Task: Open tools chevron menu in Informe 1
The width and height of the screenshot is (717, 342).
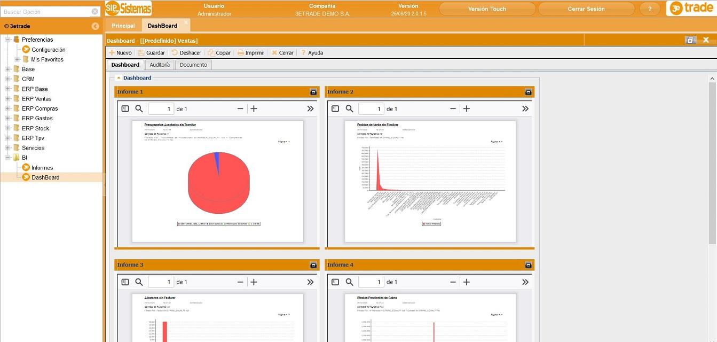Action: pyautogui.click(x=310, y=108)
